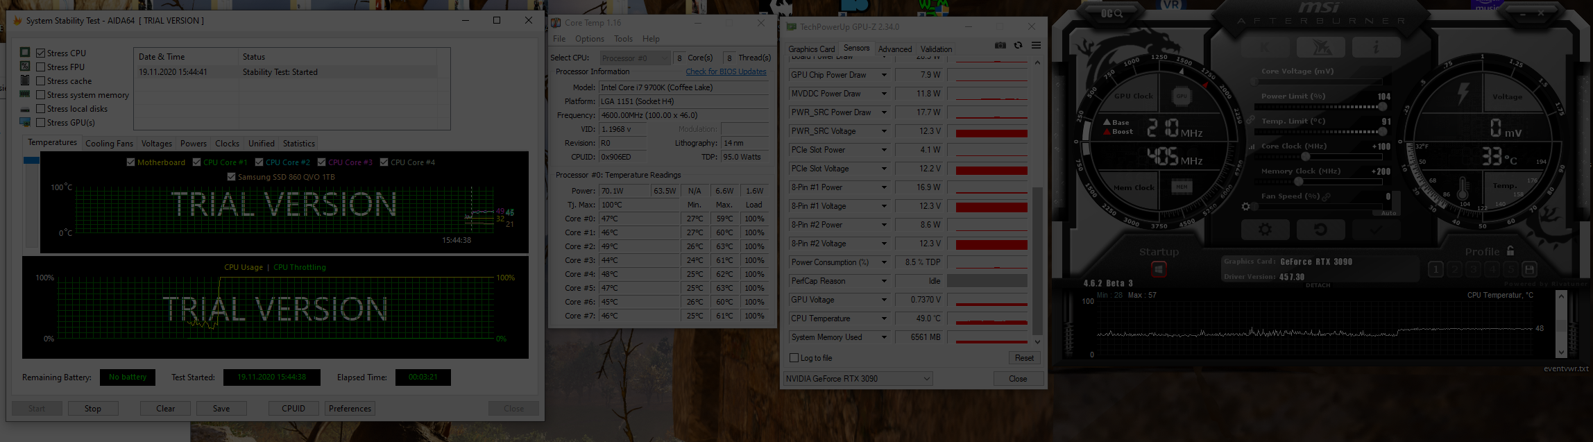Stop the AIDA64 stability test

point(93,409)
